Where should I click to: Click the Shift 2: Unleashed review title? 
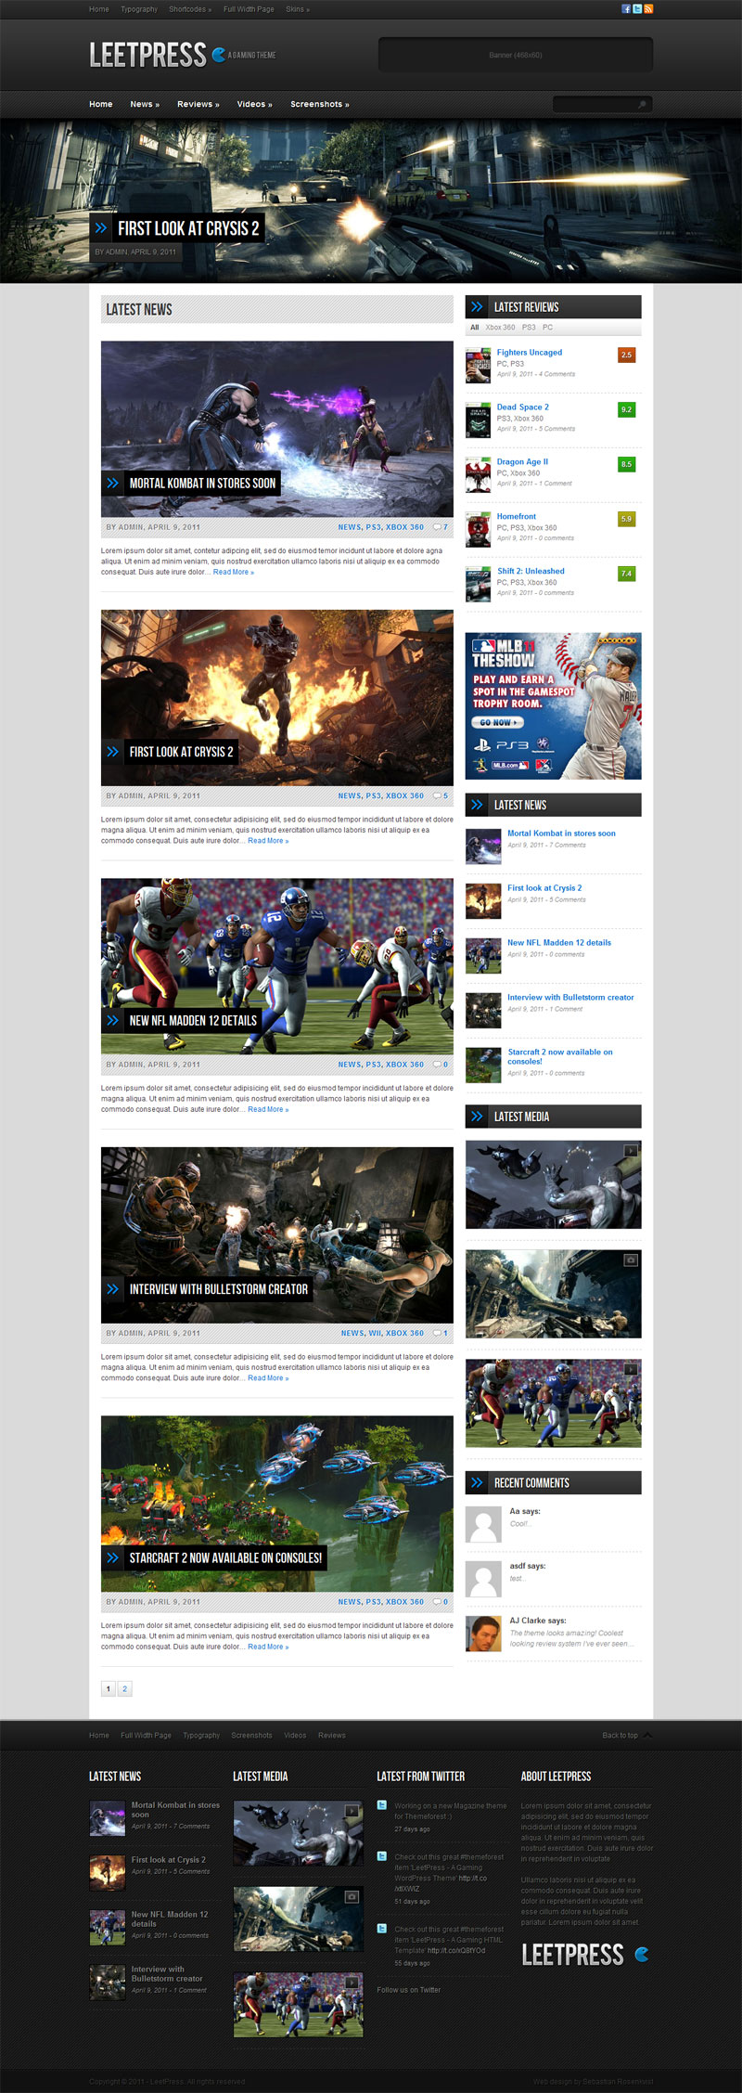(x=531, y=572)
